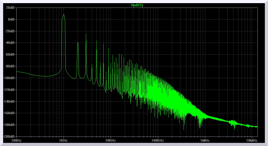
Task: Click the 100KHz frequency axis label
Action: click(158, 141)
